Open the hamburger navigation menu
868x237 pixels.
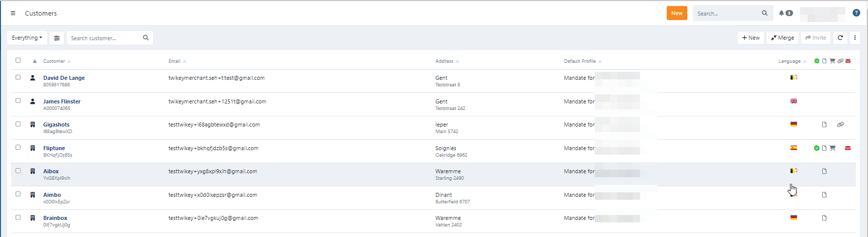(13, 14)
